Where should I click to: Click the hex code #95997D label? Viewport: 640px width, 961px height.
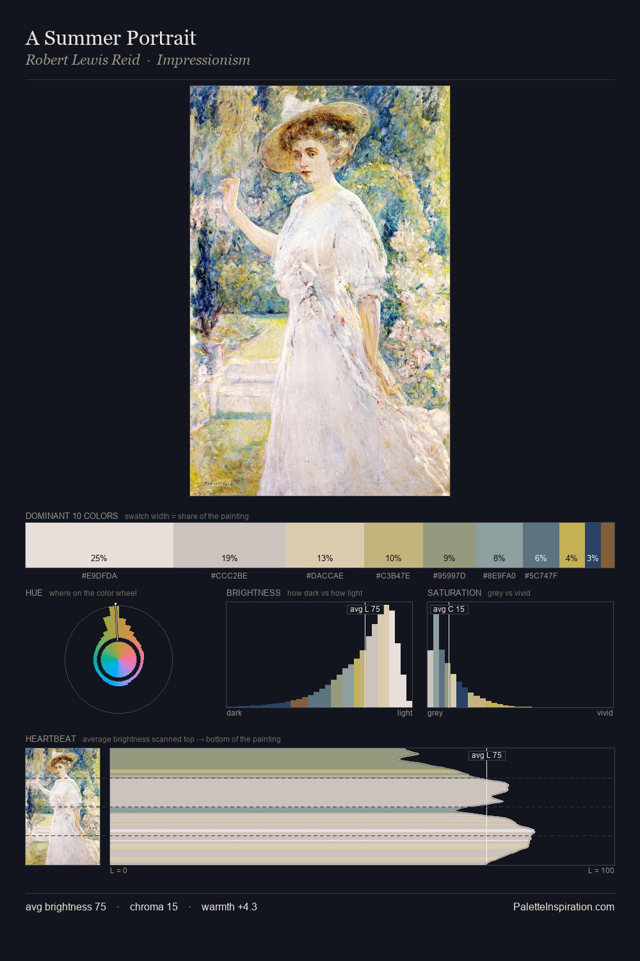tap(449, 576)
